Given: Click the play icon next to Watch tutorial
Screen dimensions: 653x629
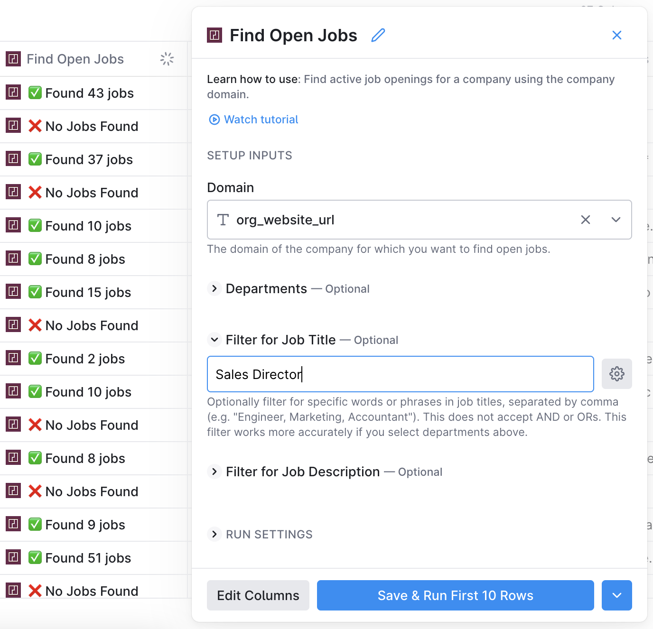Looking at the screenshot, I should point(215,120).
